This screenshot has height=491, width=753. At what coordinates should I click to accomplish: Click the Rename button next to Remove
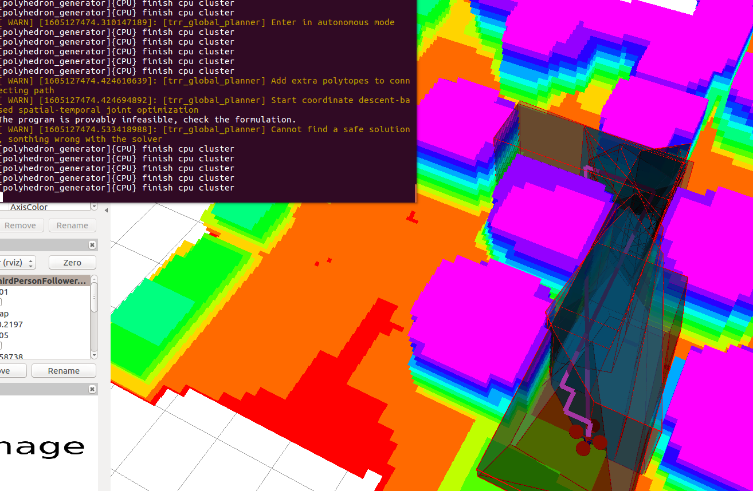click(x=72, y=225)
